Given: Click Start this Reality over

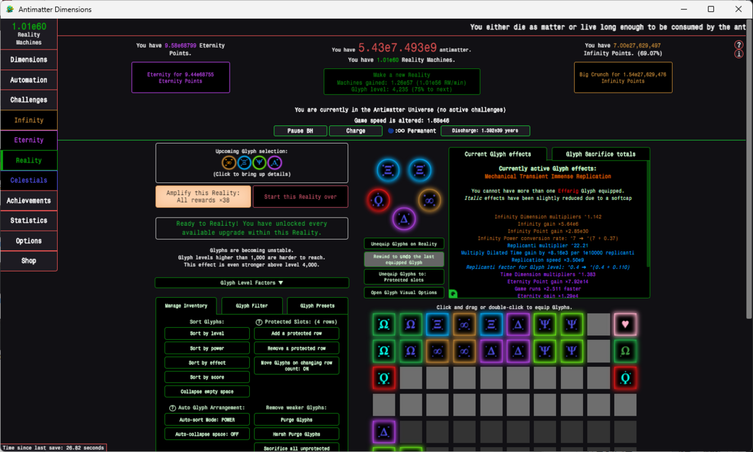Looking at the screenshot, I should click(x=301, y=196).
